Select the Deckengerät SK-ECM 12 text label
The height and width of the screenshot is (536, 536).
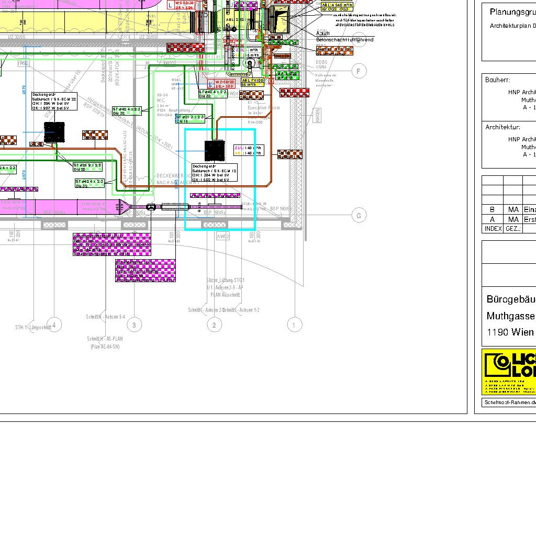tap(215, 173)
